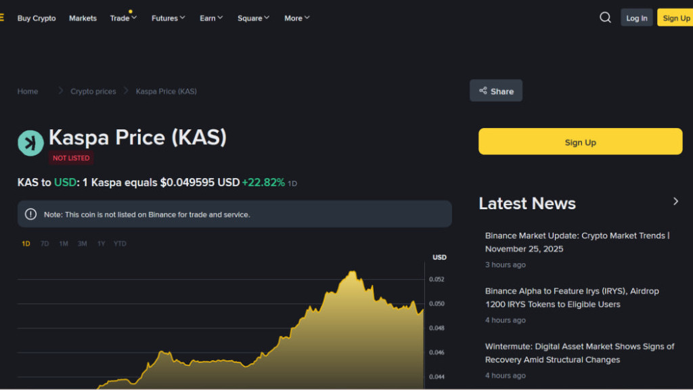
Task: Click the Kaspa coin logo
Action: 30,143
